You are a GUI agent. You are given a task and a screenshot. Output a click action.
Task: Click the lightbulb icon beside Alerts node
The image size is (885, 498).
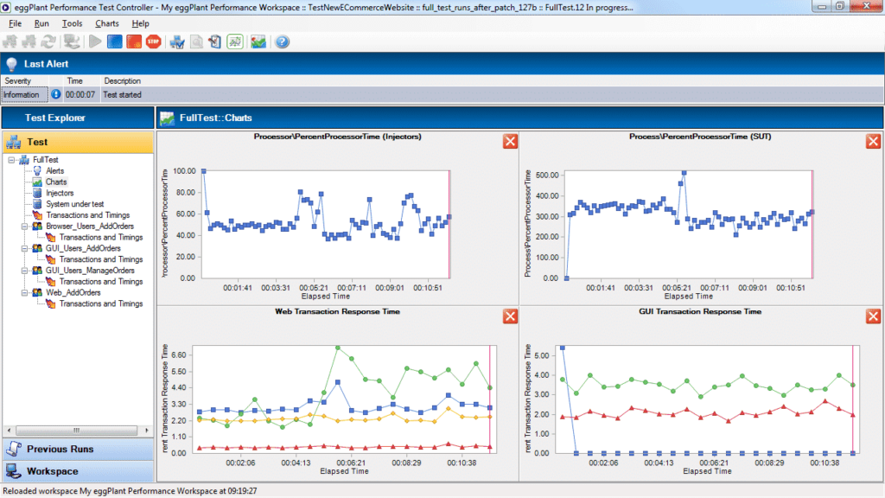coord(37,170)
